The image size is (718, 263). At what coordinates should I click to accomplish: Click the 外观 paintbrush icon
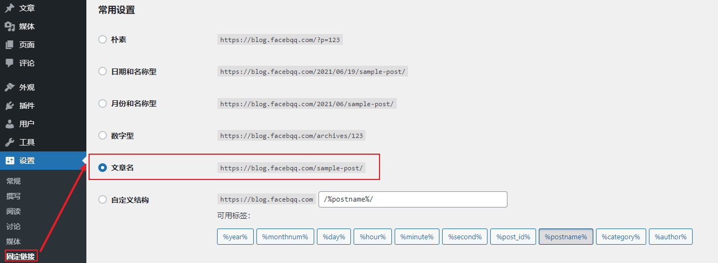point(10,87)
